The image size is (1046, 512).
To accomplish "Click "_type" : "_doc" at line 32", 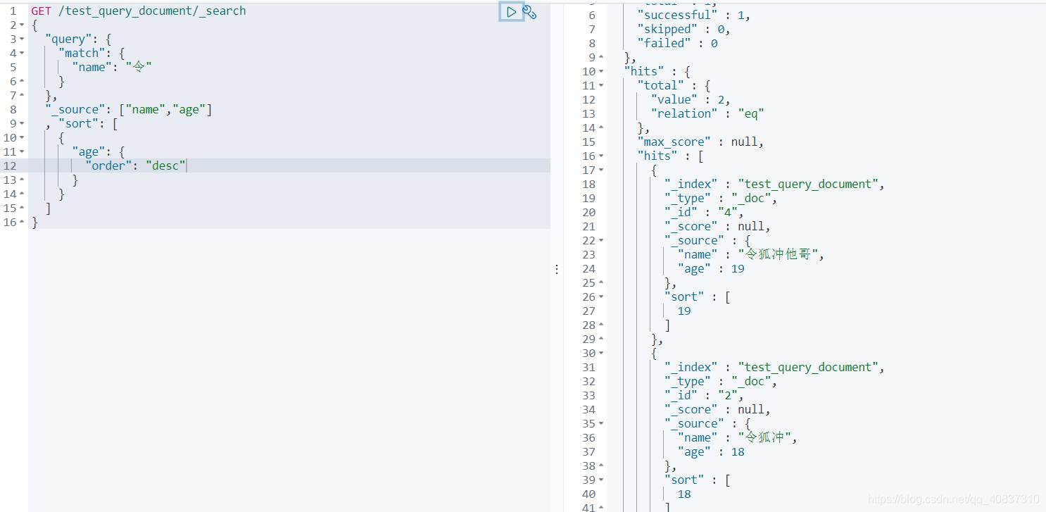I will [721, 381].
